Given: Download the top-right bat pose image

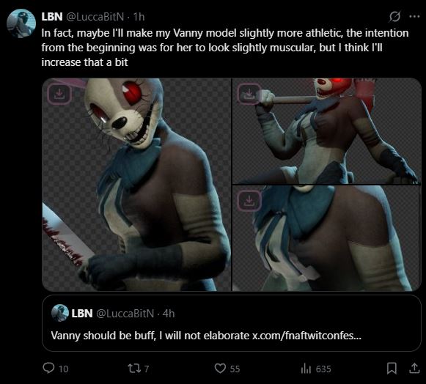Looking at the screenshot, I should 249,94.
